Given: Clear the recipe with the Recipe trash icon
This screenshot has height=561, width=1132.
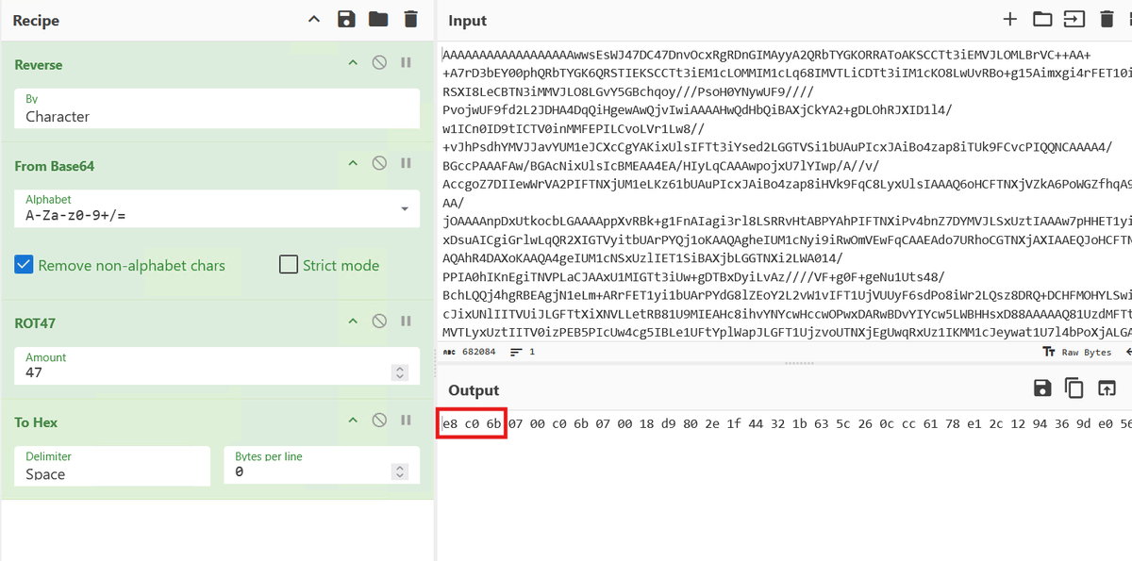Looking at the screenshot, I should click(409, 20).
